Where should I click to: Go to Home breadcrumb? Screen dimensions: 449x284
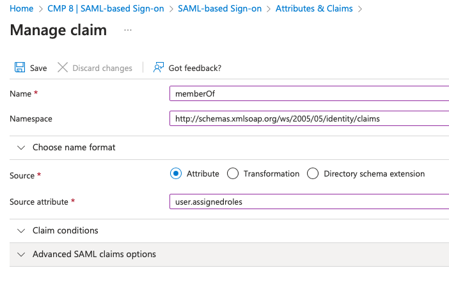pos(22,8)
